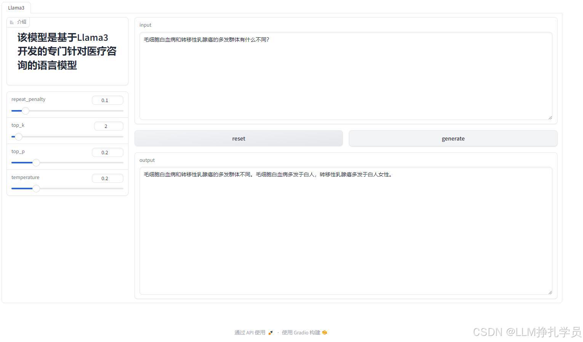Viewport: 583px width, 342px height.
Task: Click the 'output' label above the result
Action: pyautogui.click(x=147, y=160)
